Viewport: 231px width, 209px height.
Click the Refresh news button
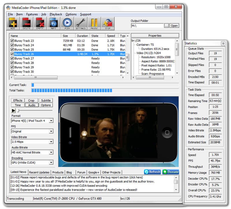[152, 172]
